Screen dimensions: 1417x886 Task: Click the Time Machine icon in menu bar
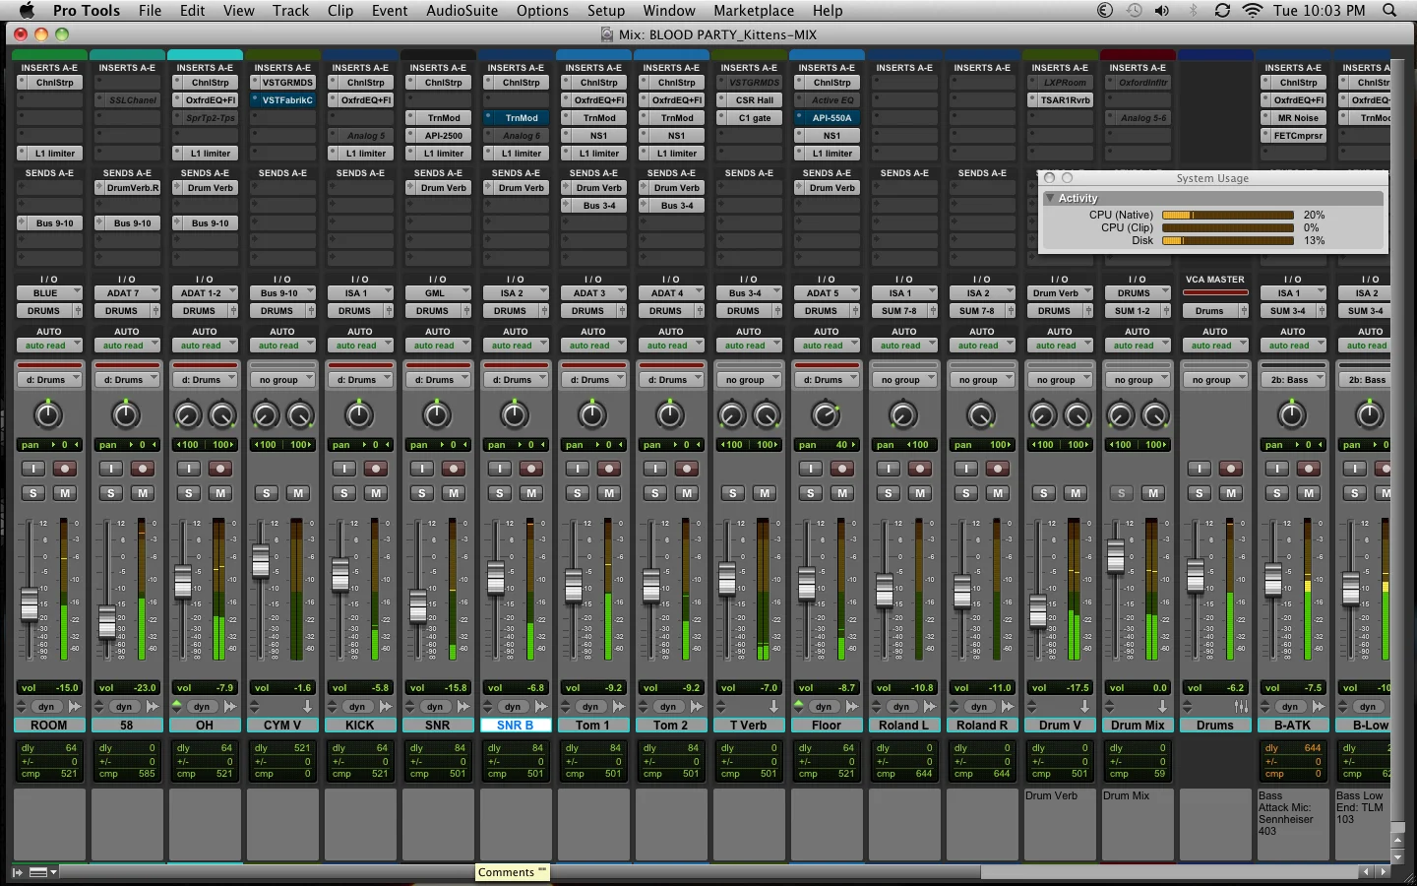(x=1135, y=11)
